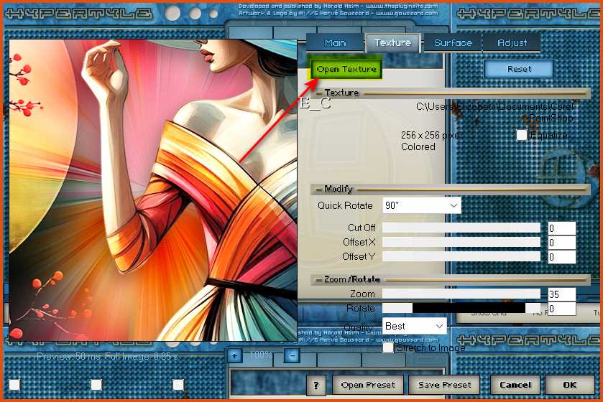Click the zoom out minus icon

coord(292,355)
